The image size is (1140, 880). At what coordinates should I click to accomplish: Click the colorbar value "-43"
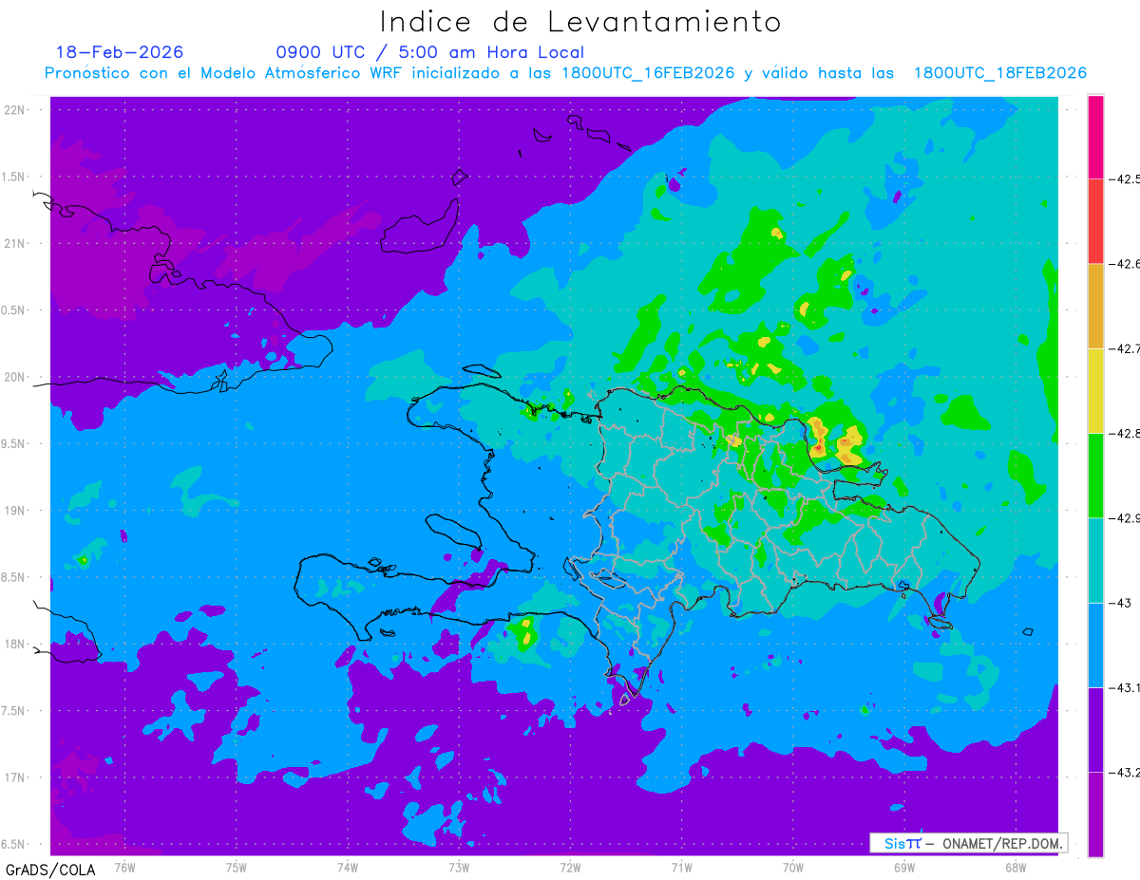(1118, 603)
